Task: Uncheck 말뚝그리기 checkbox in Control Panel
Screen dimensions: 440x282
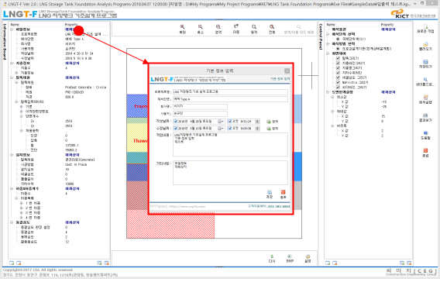Action: tap(338, 58)
